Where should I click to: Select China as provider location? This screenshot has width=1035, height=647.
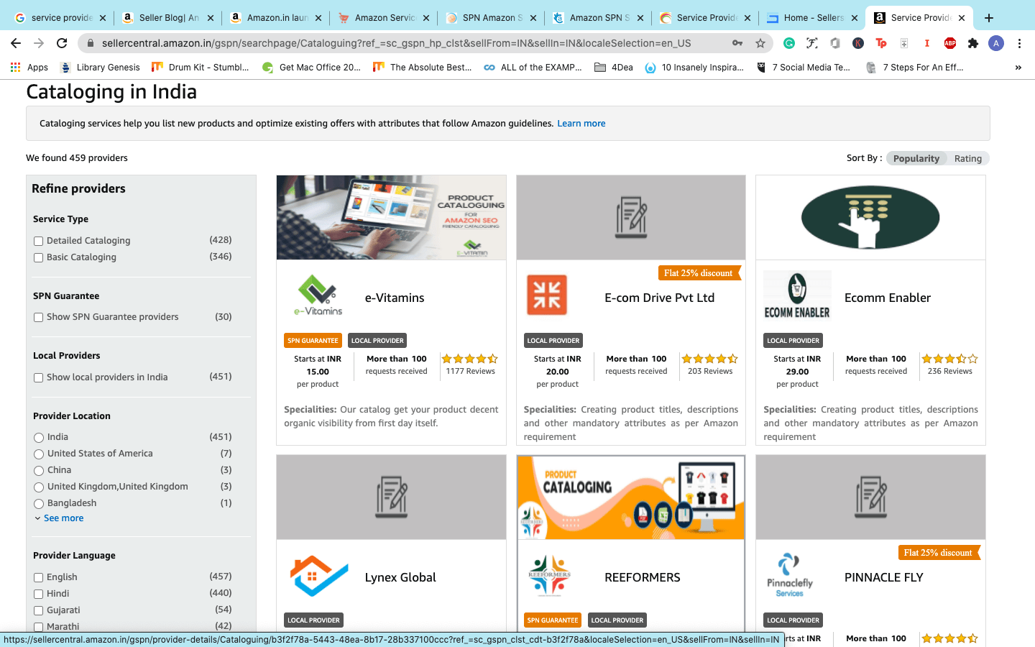coord(39,470)
